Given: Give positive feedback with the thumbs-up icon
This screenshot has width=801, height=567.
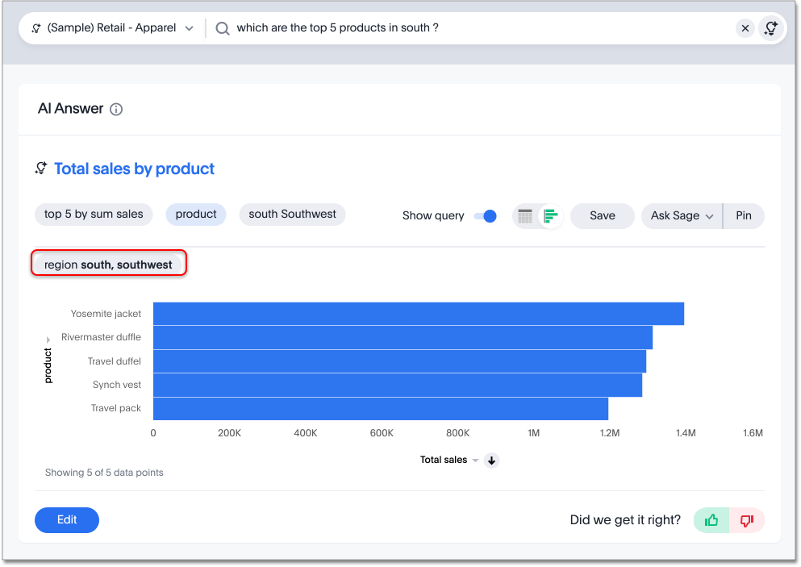Looking at the screenshot, I should (x=711, y=520).
